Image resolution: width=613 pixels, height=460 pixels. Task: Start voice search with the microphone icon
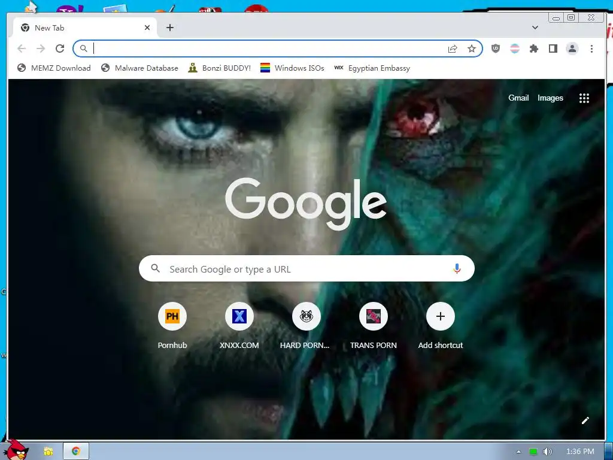pyautogui.click(x=457, y=269)
